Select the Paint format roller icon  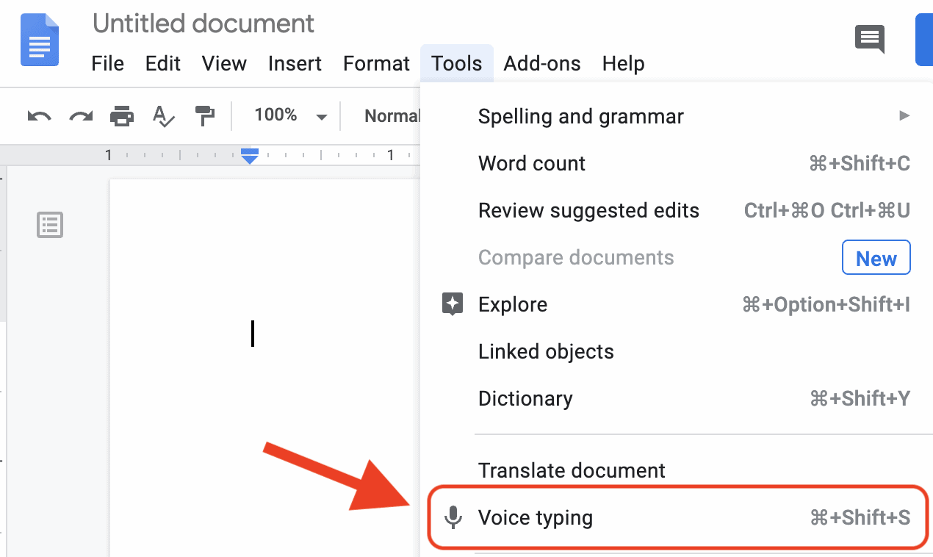pyautogui.click(x=204, y=116)
